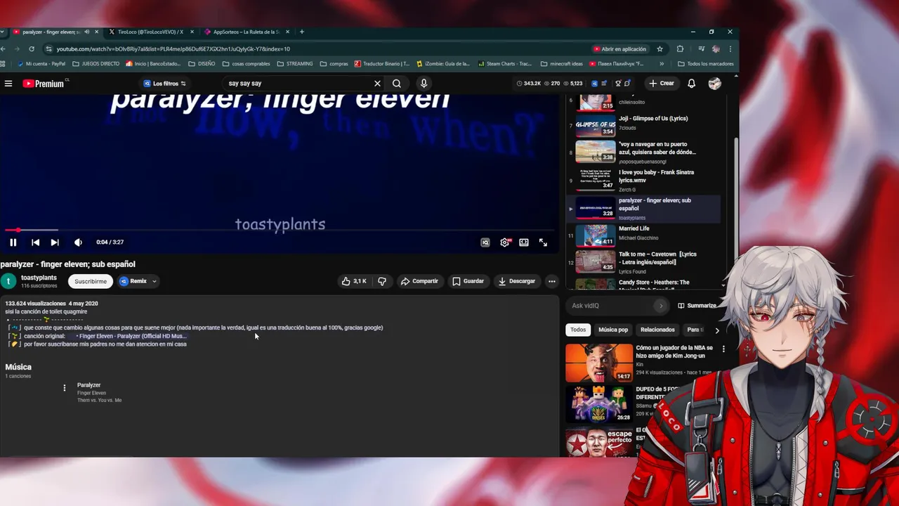Click the browser back arrow
Image resolution: width=899 pixels, height=506 pixels.
(x=3, y=49)
